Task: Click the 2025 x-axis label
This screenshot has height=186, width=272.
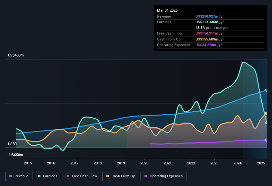Action: point(261,163)
